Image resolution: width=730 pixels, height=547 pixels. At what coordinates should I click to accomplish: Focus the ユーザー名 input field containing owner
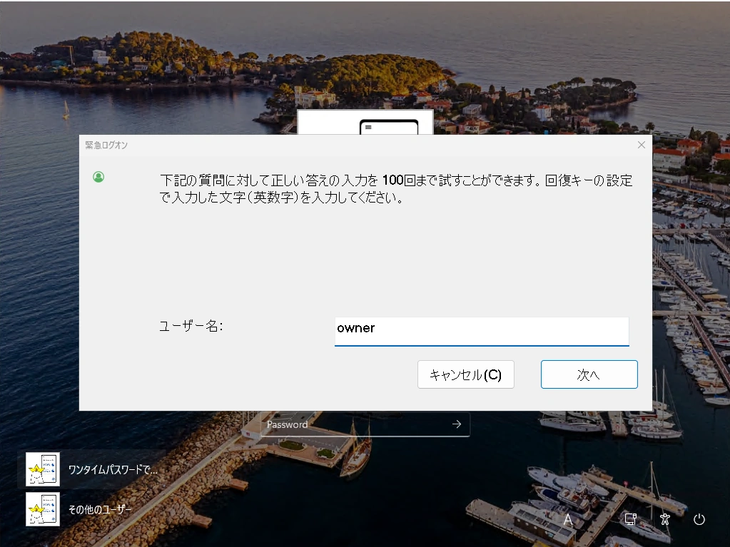point(482,331)
